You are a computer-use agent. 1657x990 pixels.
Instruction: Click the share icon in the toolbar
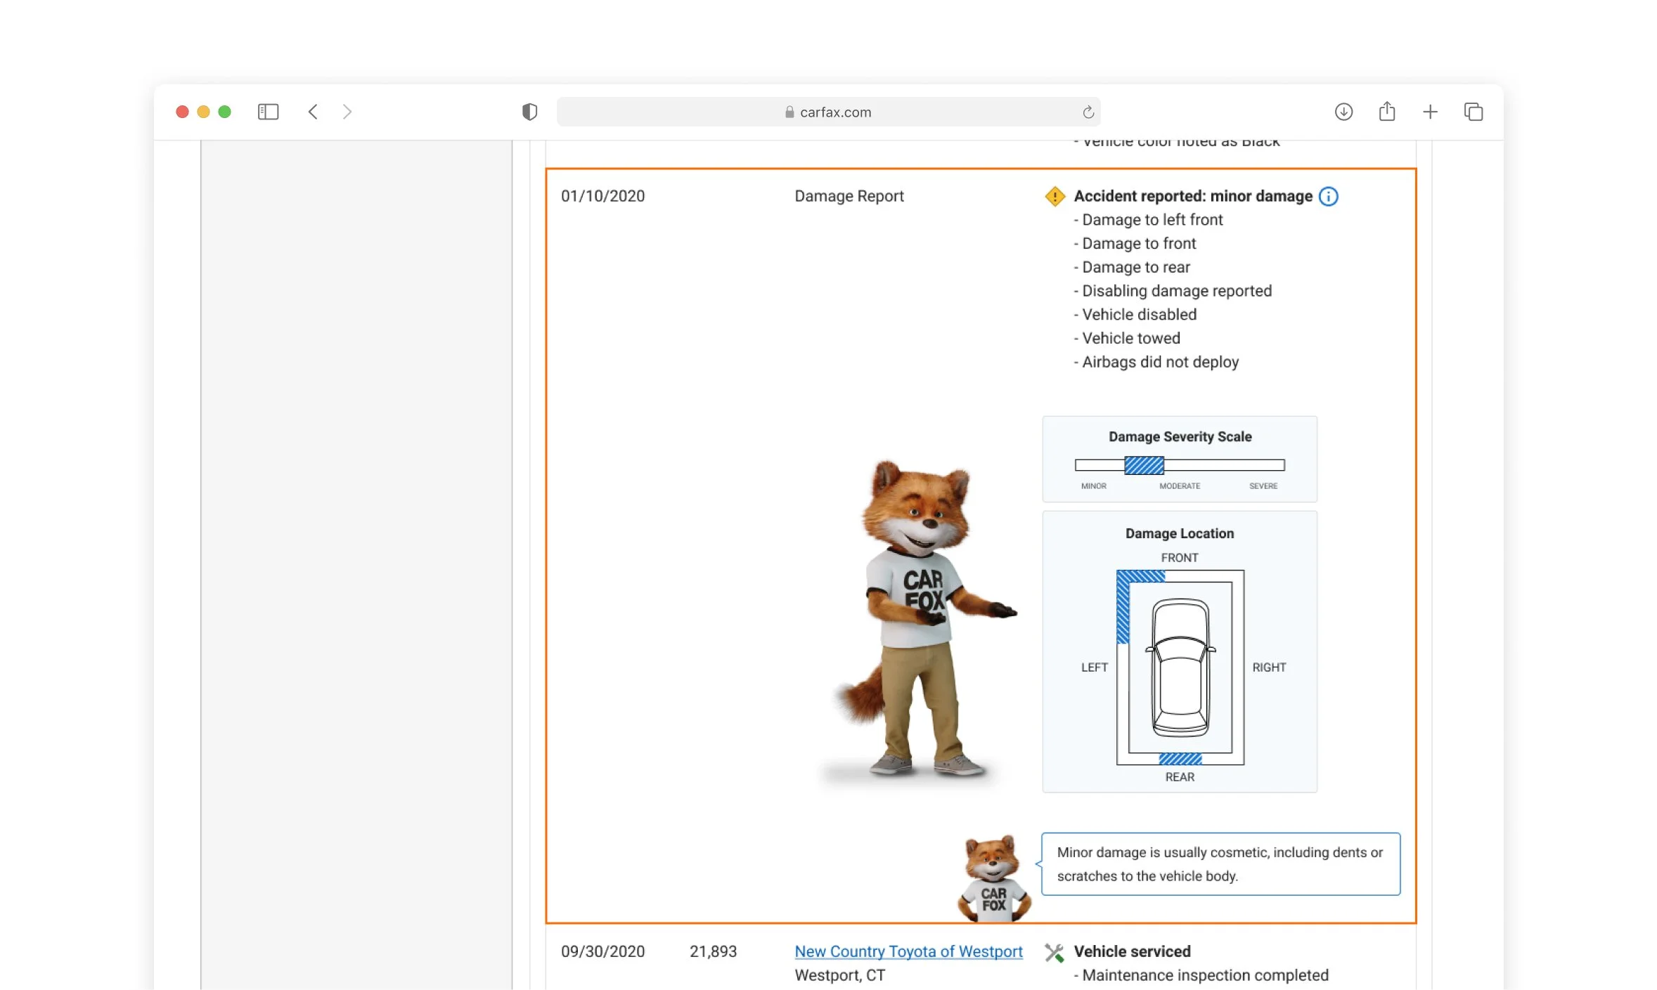[1386, 112]
